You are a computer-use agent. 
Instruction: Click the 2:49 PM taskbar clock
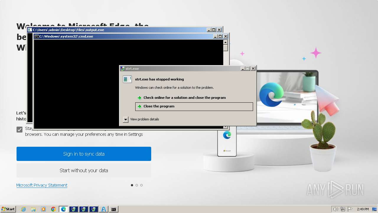tap(363, 209)
